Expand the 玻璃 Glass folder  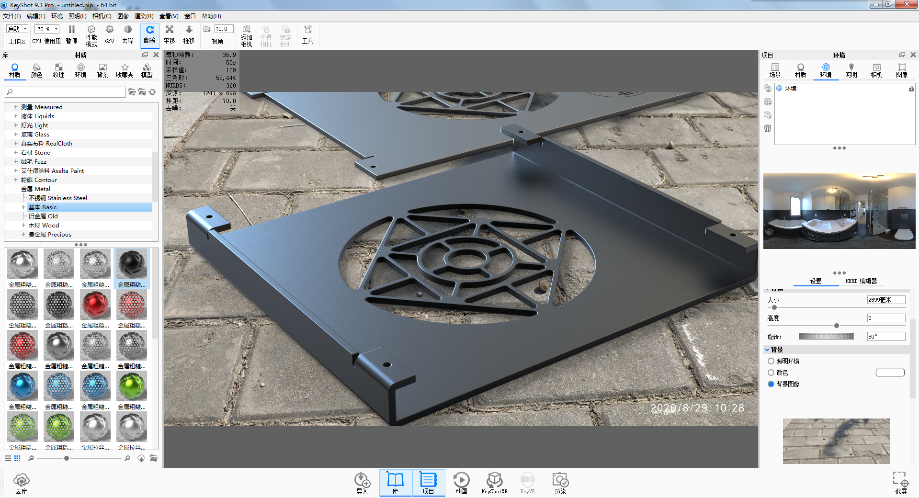16,135
